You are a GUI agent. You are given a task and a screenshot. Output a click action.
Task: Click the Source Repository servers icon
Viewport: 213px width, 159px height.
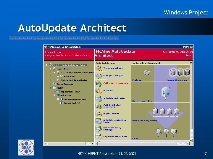[180, 72]
